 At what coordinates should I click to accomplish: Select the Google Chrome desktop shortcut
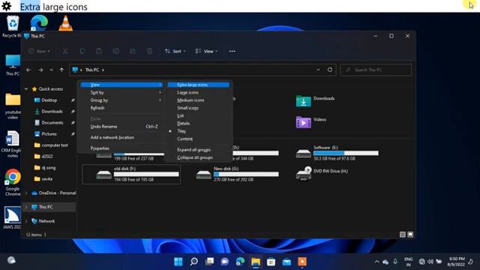tap(13, 182)
